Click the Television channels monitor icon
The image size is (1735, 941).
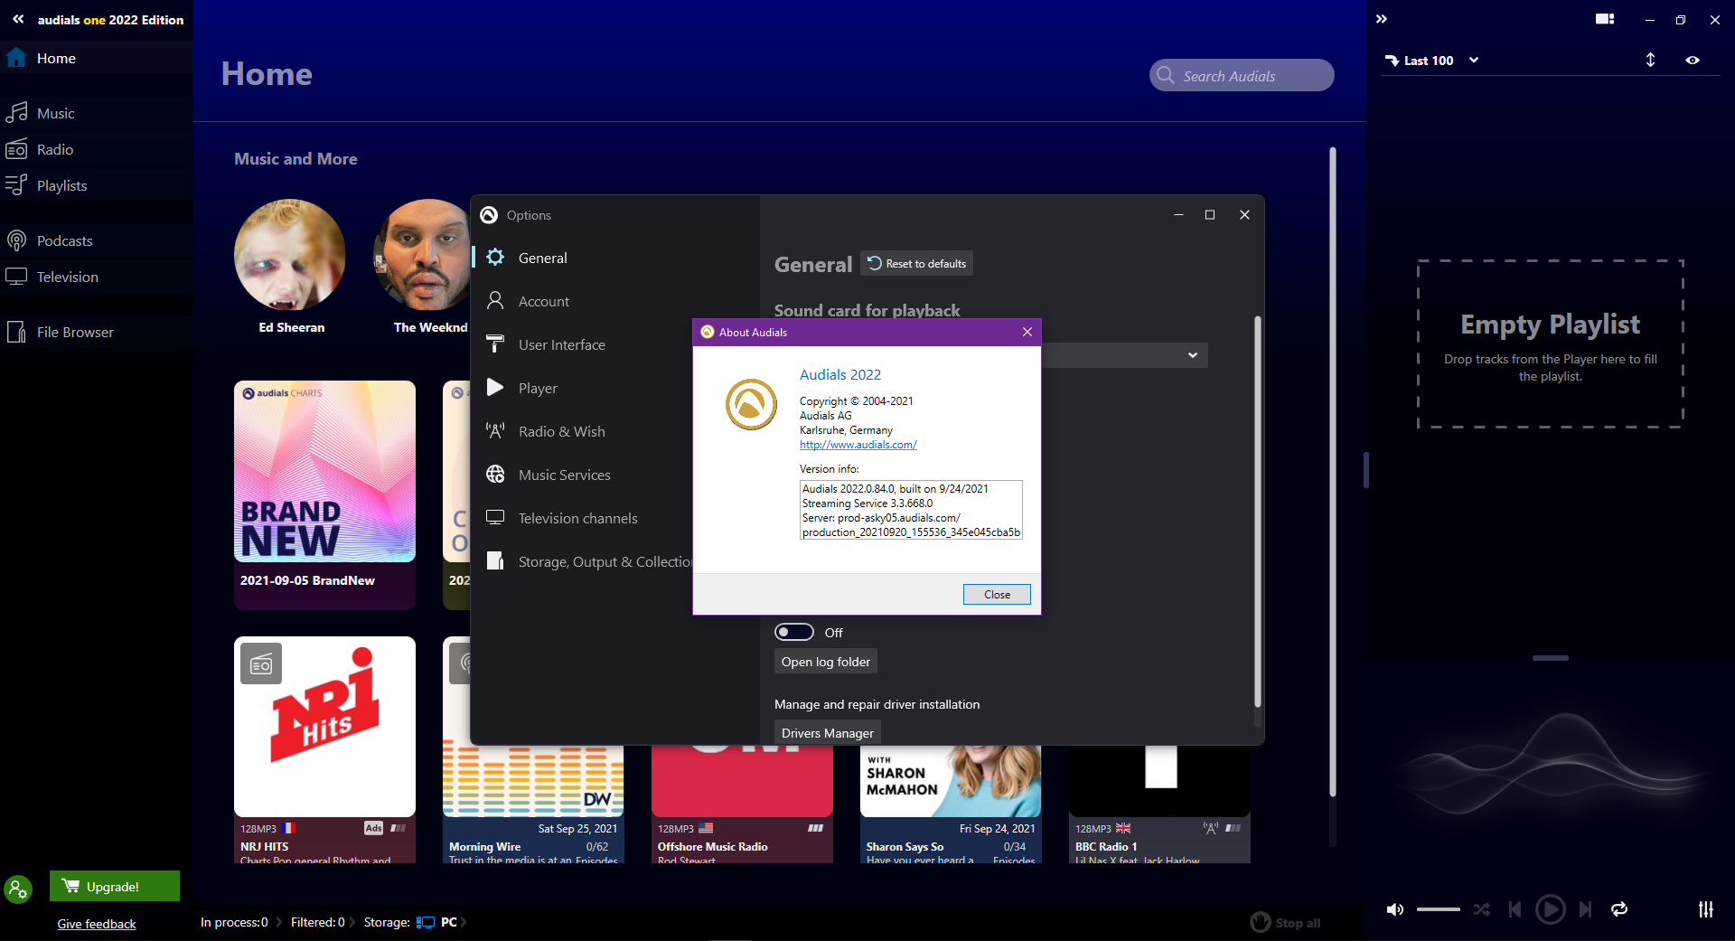point(495,518)
